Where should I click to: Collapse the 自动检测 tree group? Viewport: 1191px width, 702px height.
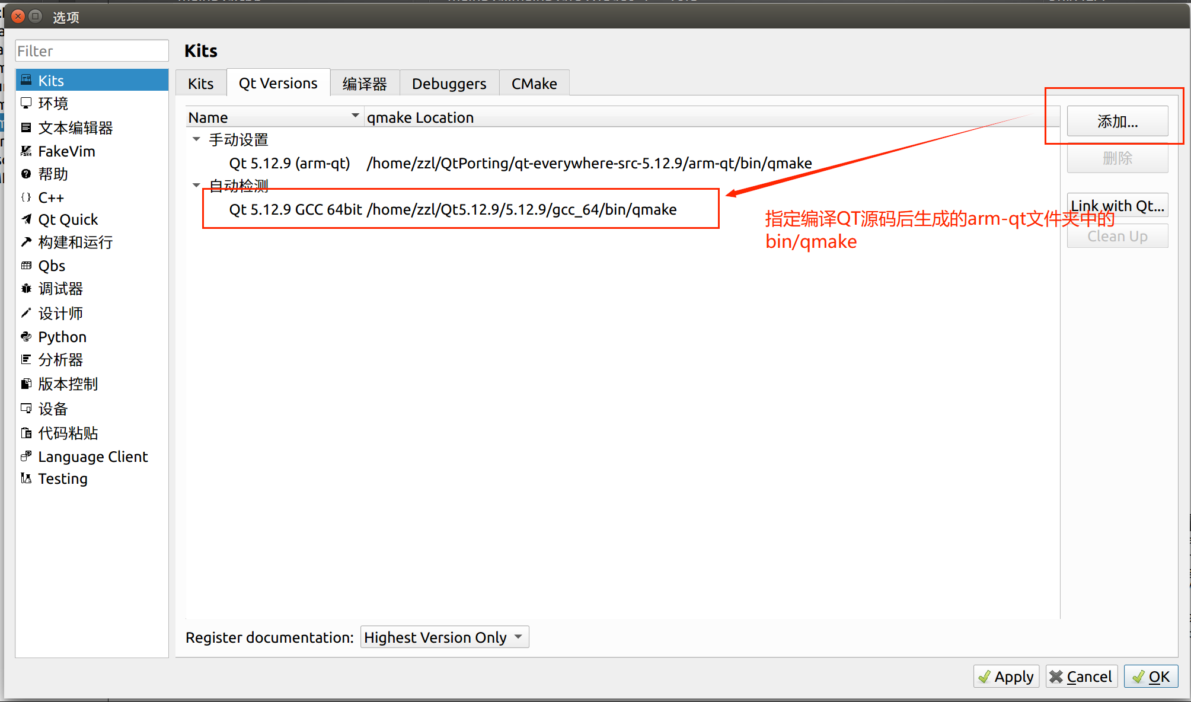pyautogui.click(x=196, y=186)
